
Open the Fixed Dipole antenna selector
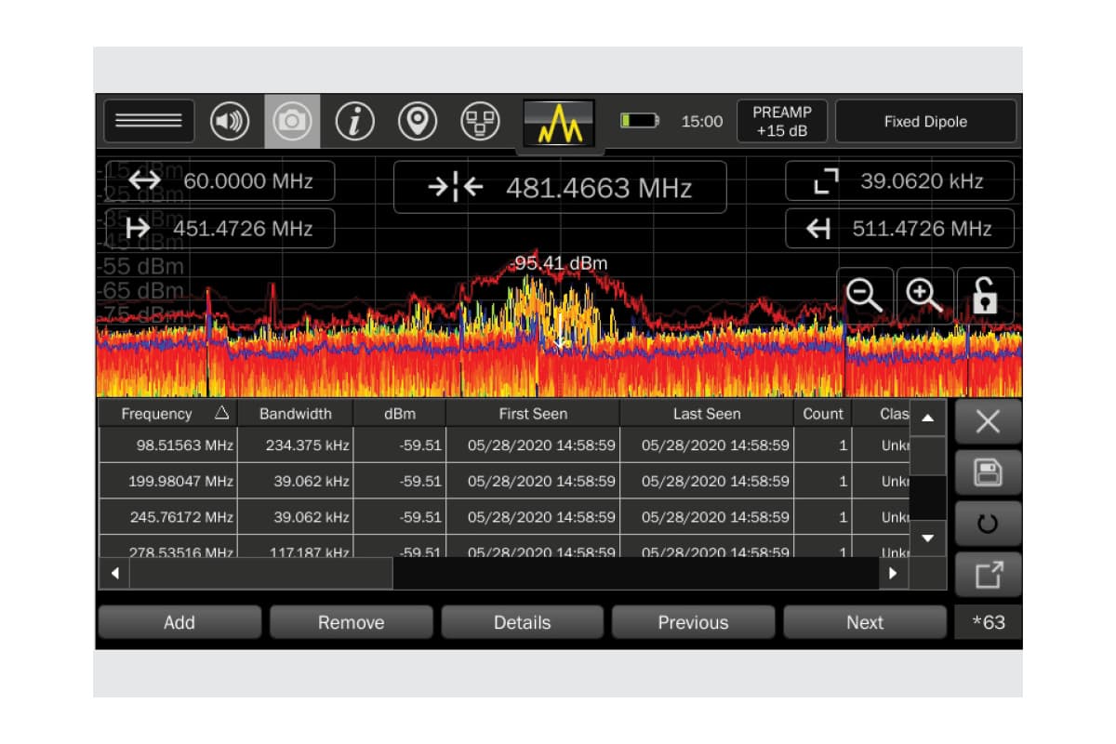pyautogui.click(x=925, y=122)
